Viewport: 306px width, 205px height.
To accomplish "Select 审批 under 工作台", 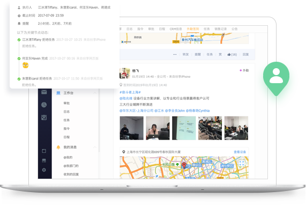I will coord(66,103).
